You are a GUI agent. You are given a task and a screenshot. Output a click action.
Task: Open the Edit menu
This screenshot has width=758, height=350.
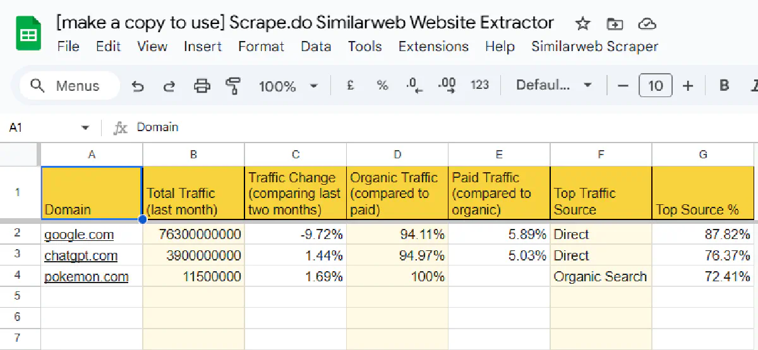[x=108, y=47]
